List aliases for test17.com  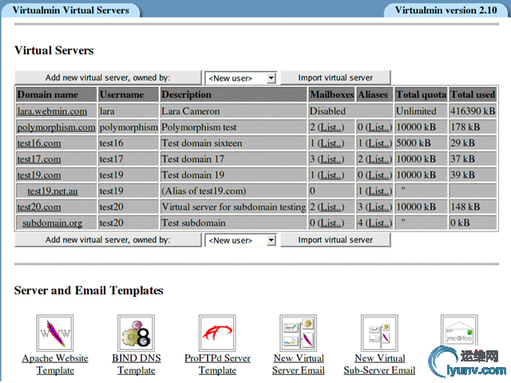point(378,160)
